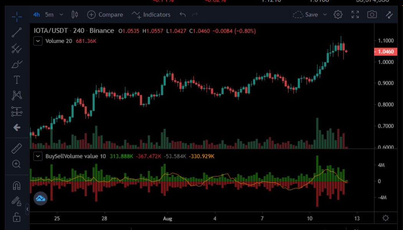
Task: Select the Text annotation tool
Action: pyautogui.click(x=17, y=80)
